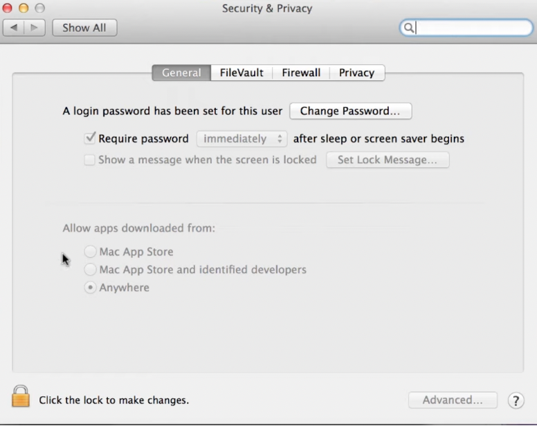537x426 pixels.
Task: Close the Security & Privacy window
Action: point(8,8)
